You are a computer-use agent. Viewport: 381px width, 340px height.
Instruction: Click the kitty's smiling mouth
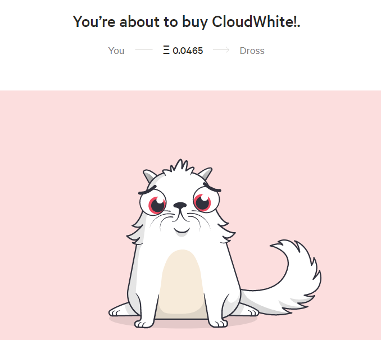point(182,230)
